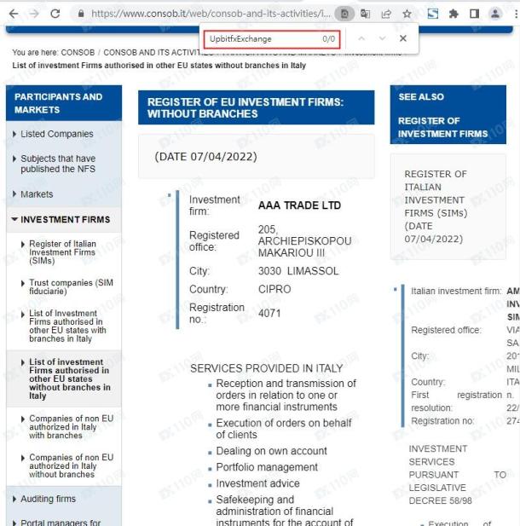Reload the current page
Screen dimensions: 520x526
coord(55,14)
